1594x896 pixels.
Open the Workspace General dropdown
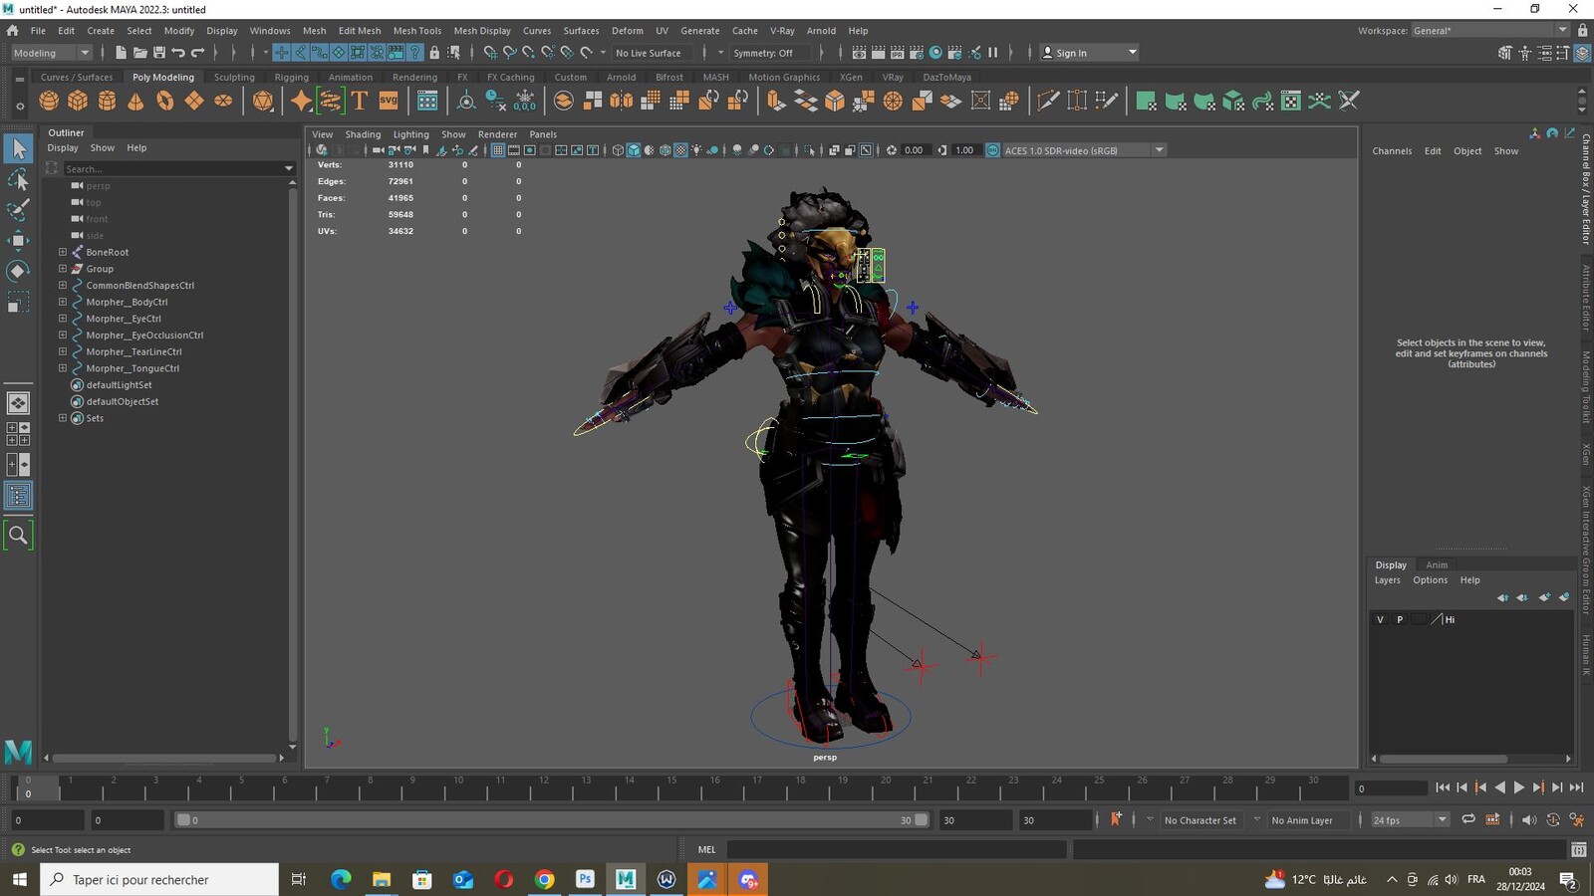(1489, 31)
